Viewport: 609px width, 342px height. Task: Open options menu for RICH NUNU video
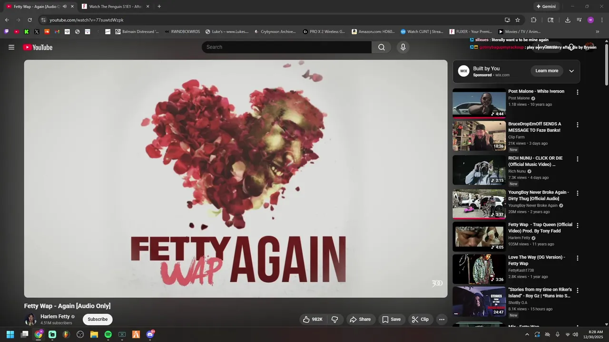(578, 159)
